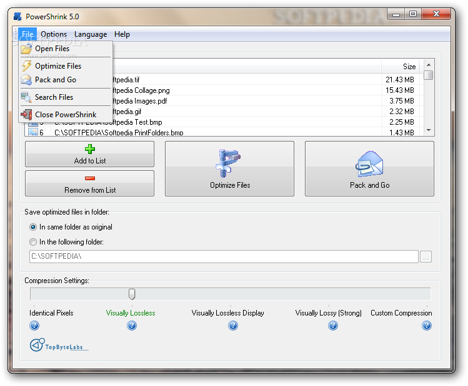Click the compression slider thumb
The width and height of the screenshot is (468, 386).
click(x=132, y=294)
